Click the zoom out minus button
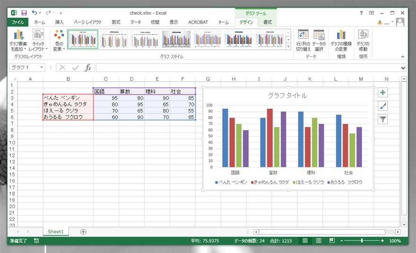This screenshot has height=253, width=416. click(x=342, y=241)
